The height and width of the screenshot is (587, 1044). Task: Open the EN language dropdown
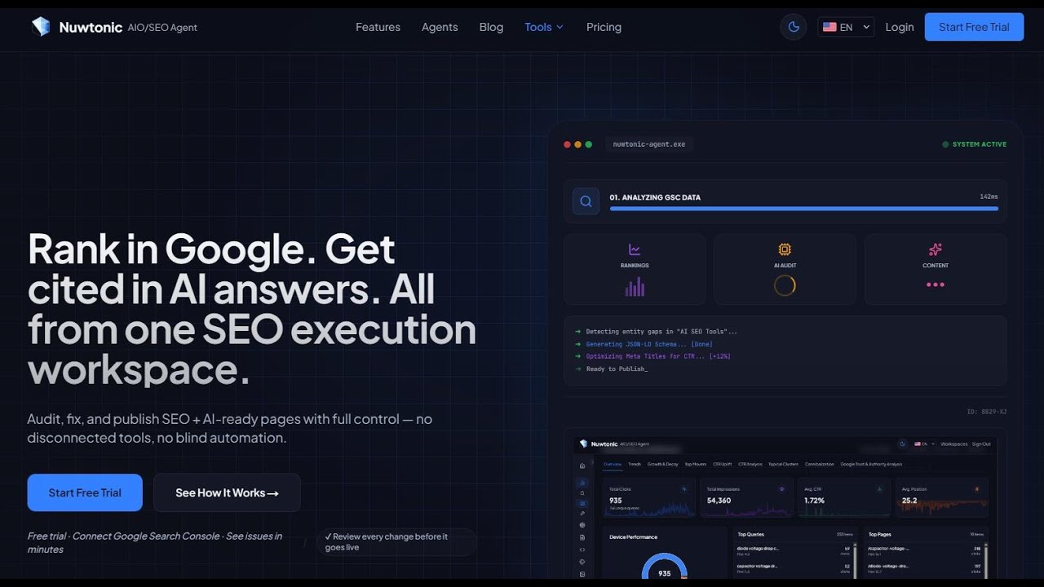coord(846,27)
